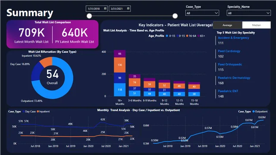The image size is (276, 155).
Task: Click the 18+ Months axis label
Action: (x=120, y=102)
